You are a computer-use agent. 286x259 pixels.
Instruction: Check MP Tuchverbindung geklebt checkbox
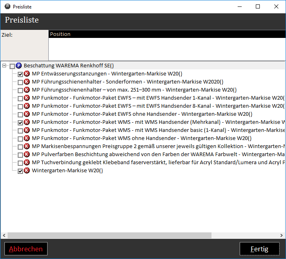[x=20, y=163]
